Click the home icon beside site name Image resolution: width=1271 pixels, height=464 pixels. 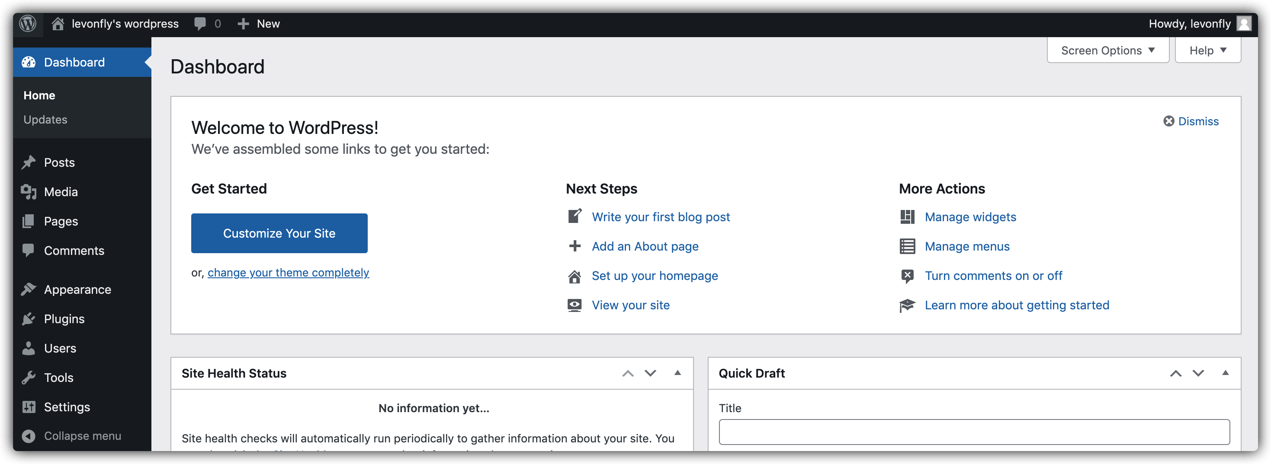coord(58,24)
